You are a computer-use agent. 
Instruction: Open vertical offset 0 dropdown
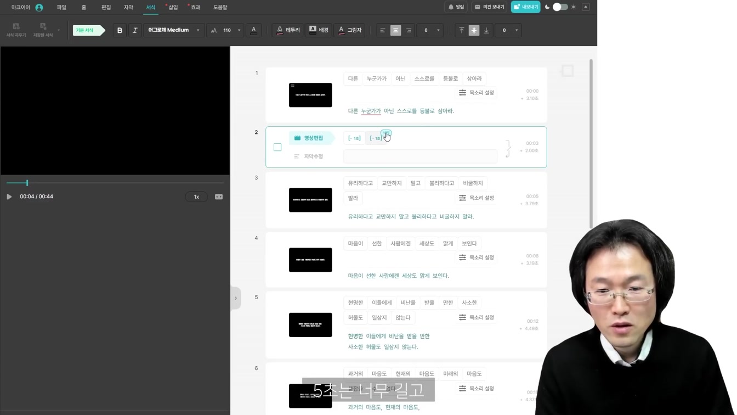[x=508, y=30]
